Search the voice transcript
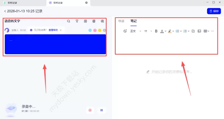 pyautogui.click(x=68, y=21)
